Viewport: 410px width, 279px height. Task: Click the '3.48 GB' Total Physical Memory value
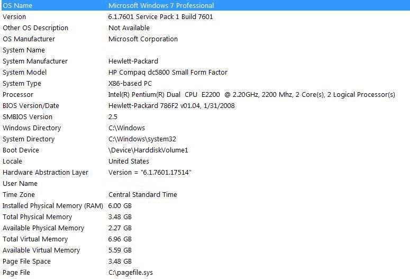coord(120,217)
